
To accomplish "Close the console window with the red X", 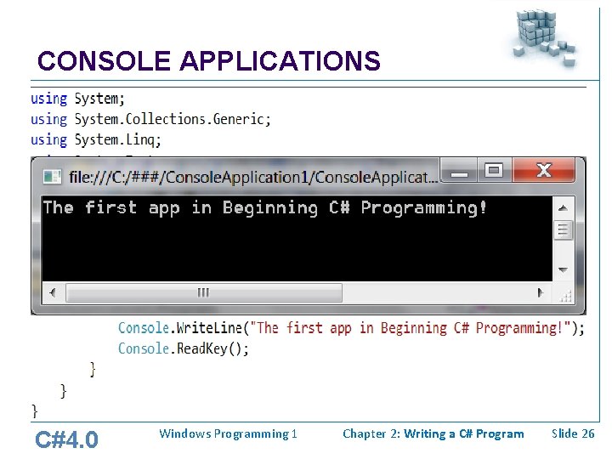I will tap(543, 170).
